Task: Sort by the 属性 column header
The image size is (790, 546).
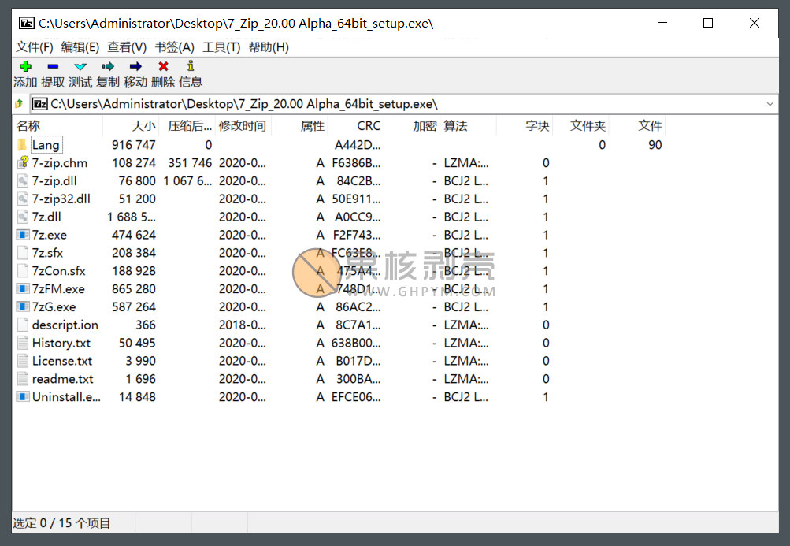Action: [x=300, y=126]
